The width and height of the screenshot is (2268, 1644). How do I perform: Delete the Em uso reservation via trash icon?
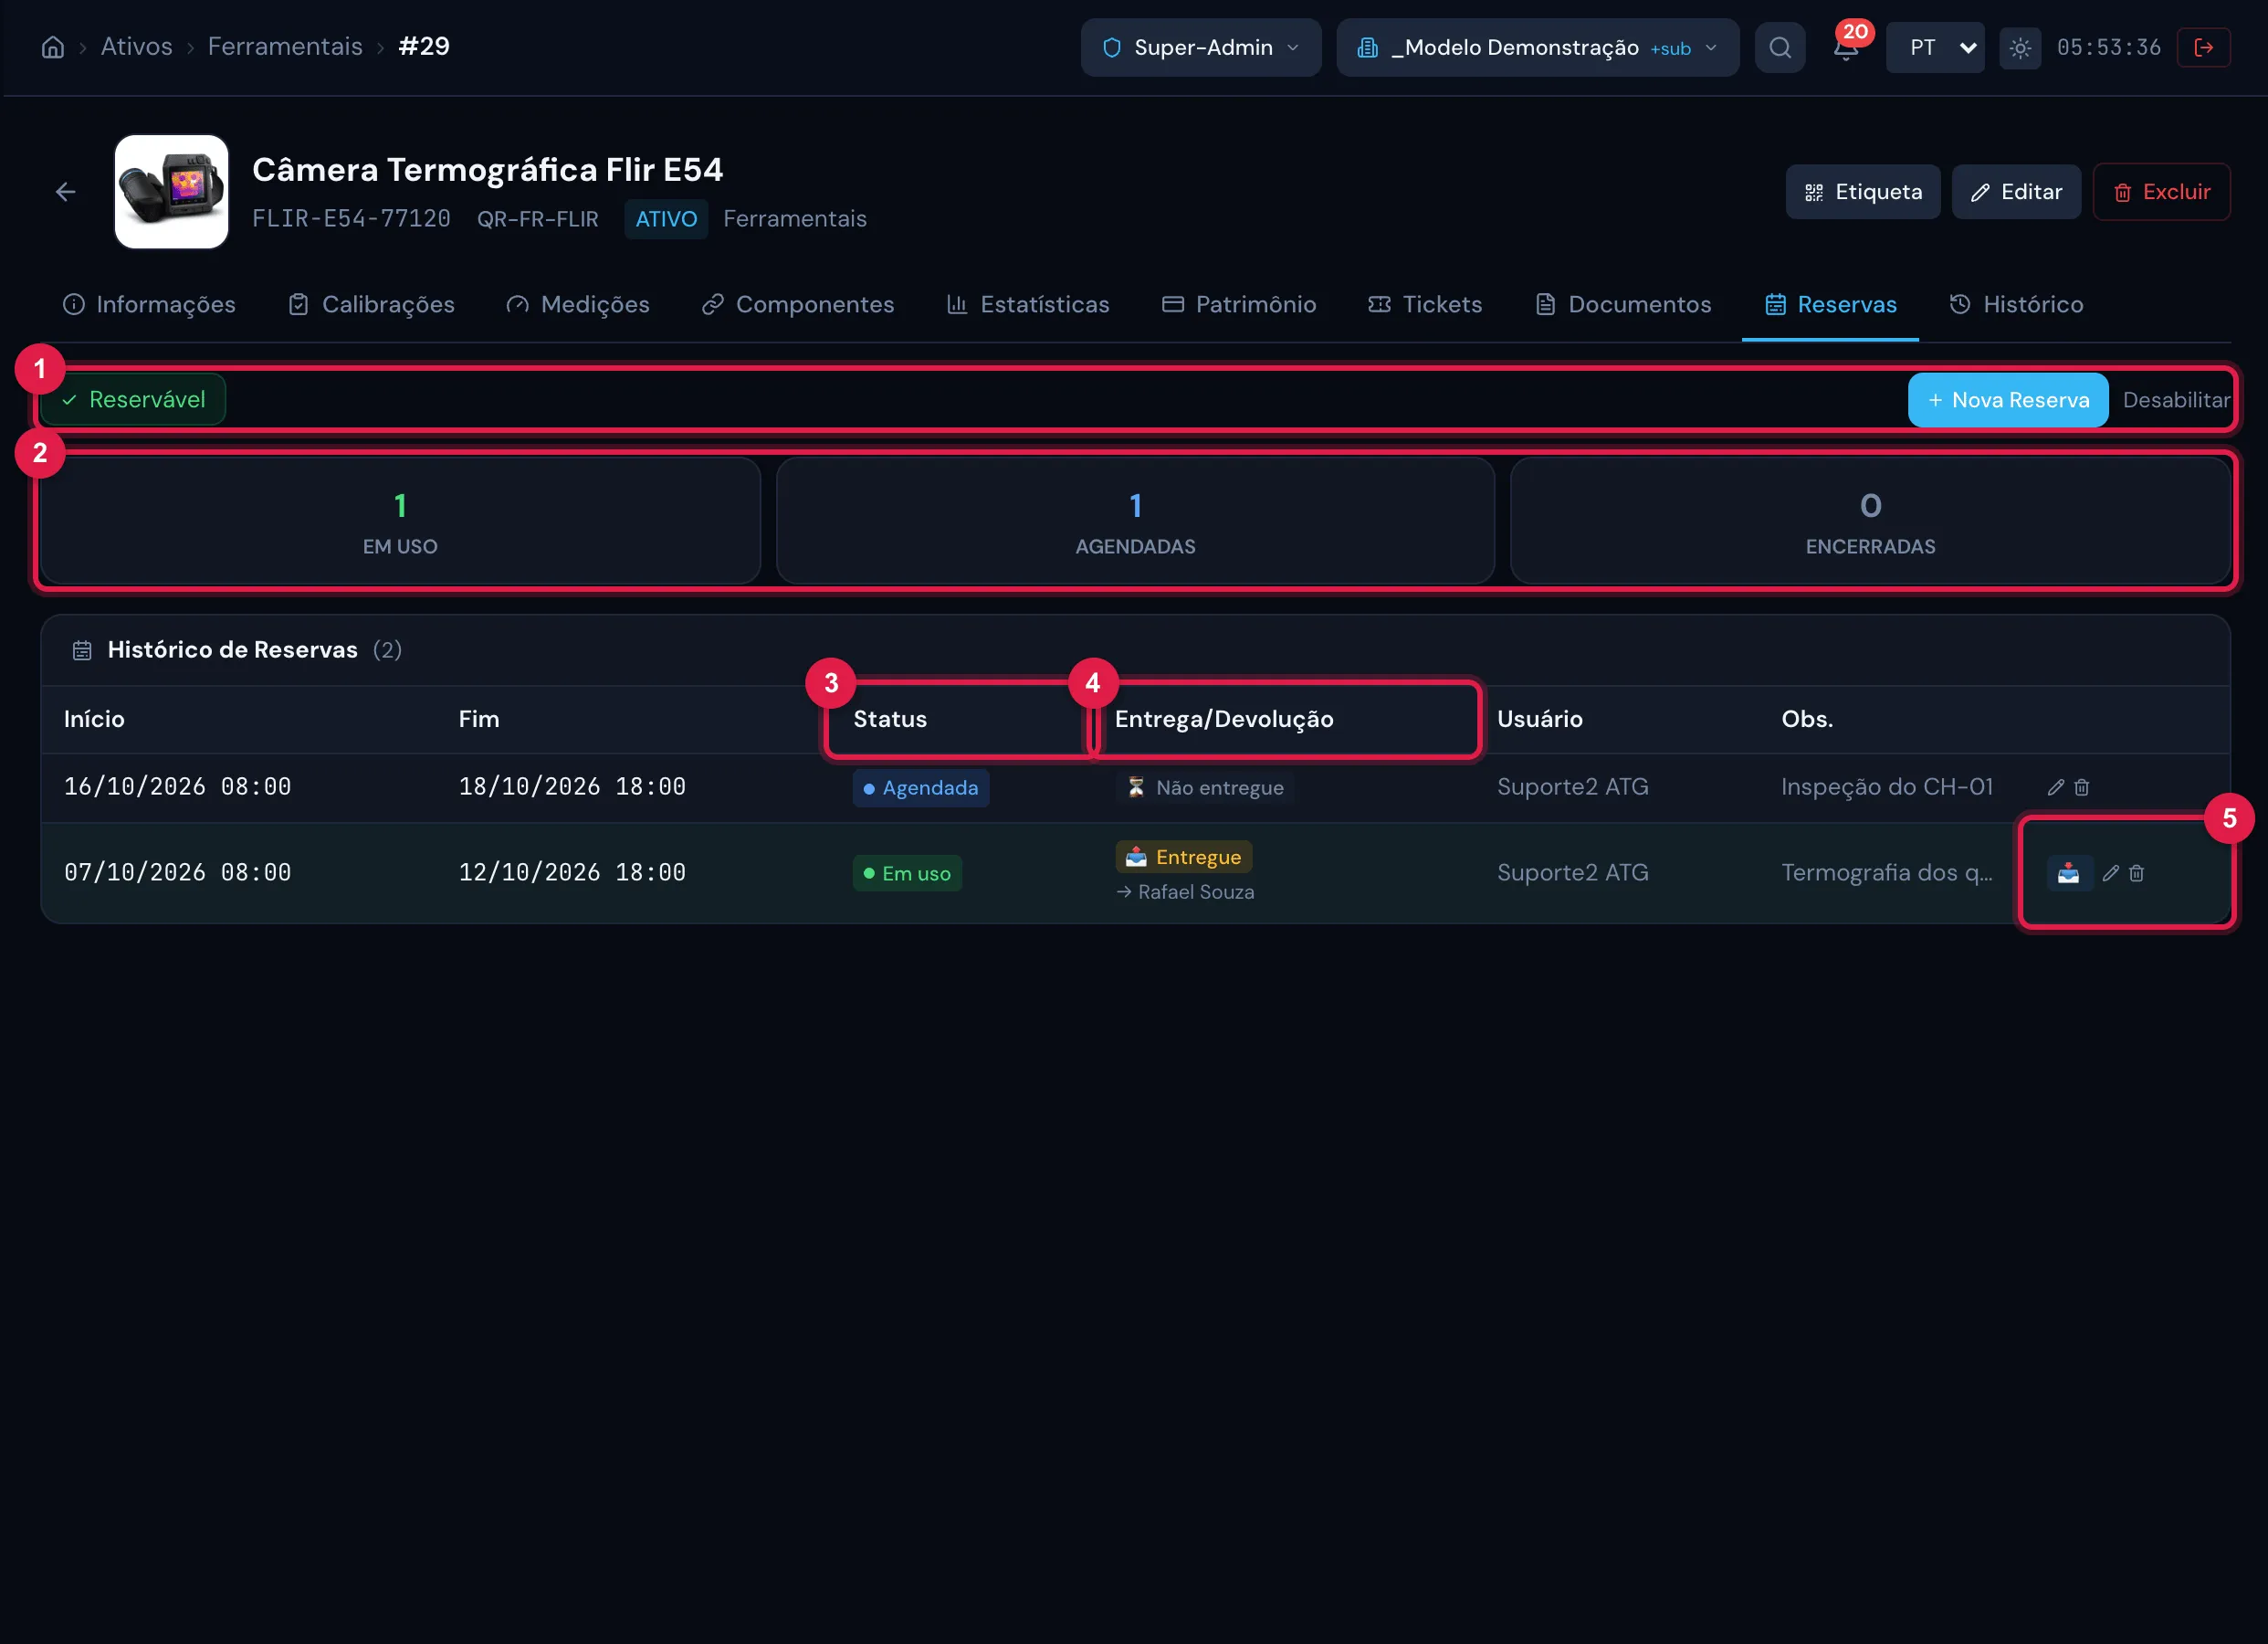click(2137, 873)
